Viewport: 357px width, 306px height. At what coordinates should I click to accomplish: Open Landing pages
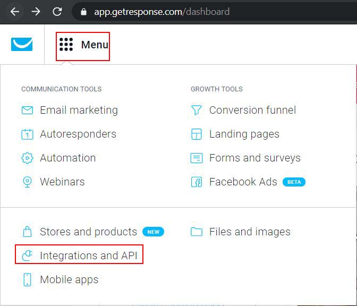tap(244, 134)
